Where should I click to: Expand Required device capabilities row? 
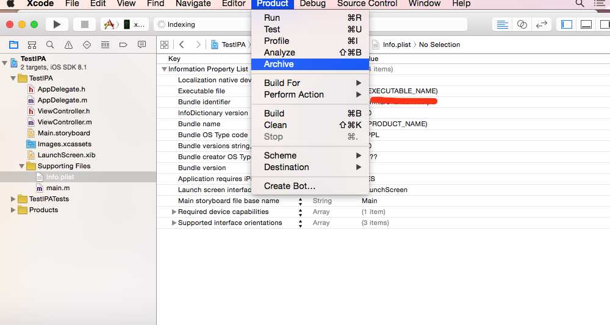tap(174, 212)
